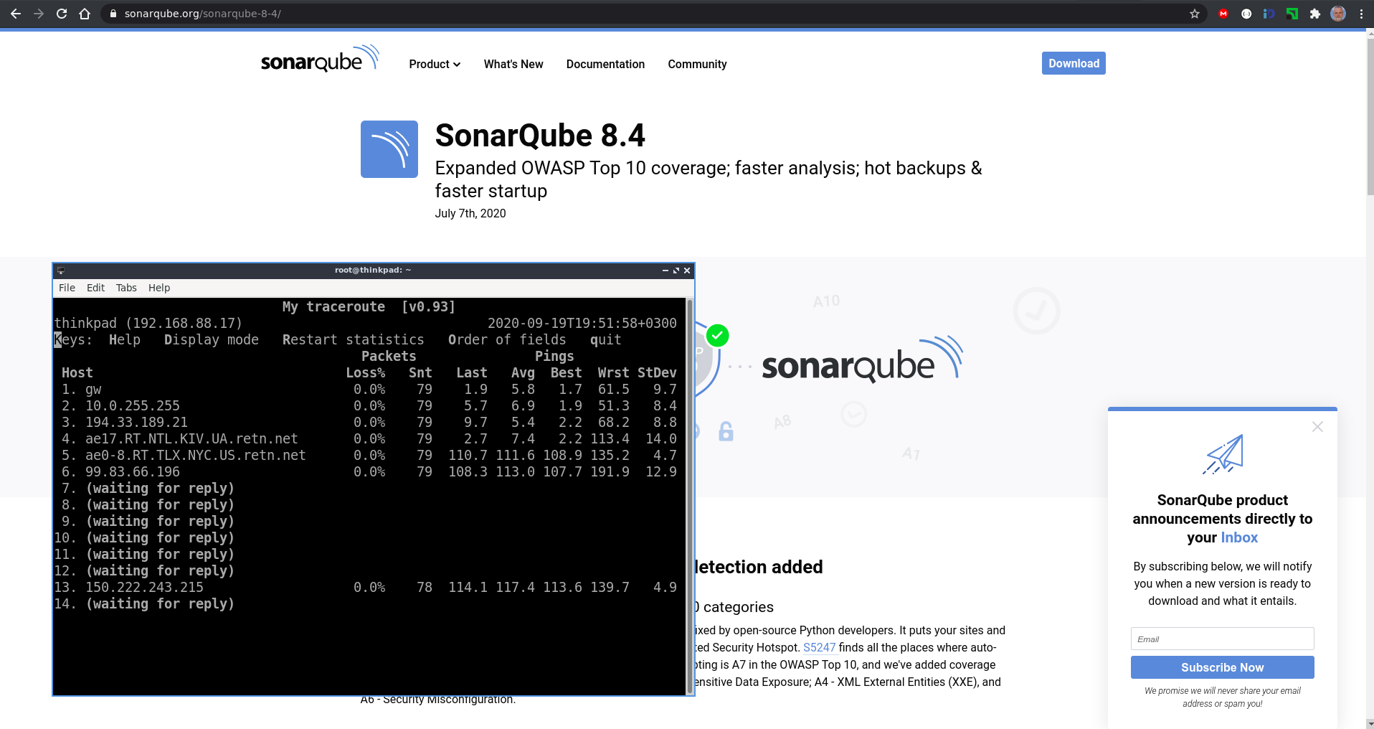The height and width of the screenshot is (729, 1374).
Task: Open the terminal File menu
Action: [x=67, y=288]
